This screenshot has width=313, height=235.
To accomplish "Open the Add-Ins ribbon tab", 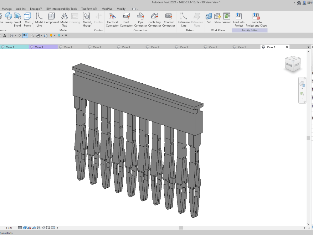I will [21, 8].
